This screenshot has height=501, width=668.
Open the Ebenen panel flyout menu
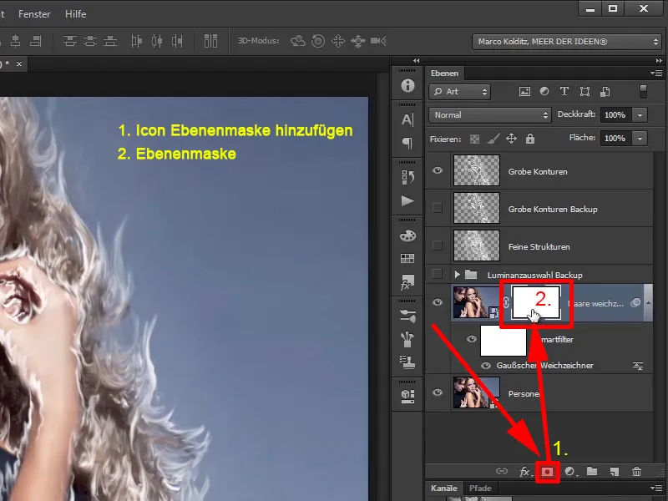pos(656,73)
